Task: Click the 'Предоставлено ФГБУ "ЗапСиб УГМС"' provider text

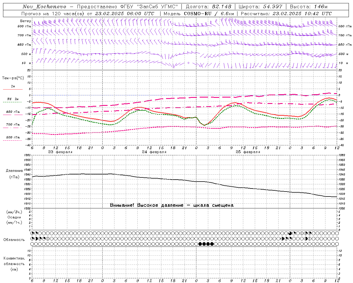Action: point(127,7)
